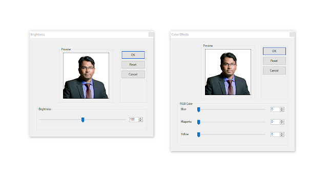Click the Brightness dialog preview image

tap(86, 76)
